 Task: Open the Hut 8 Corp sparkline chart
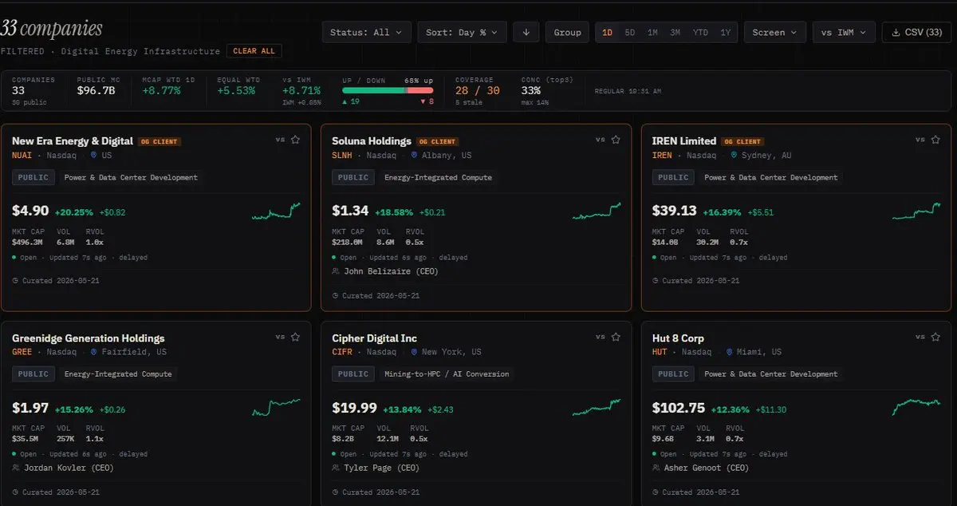tap(916, 407)
